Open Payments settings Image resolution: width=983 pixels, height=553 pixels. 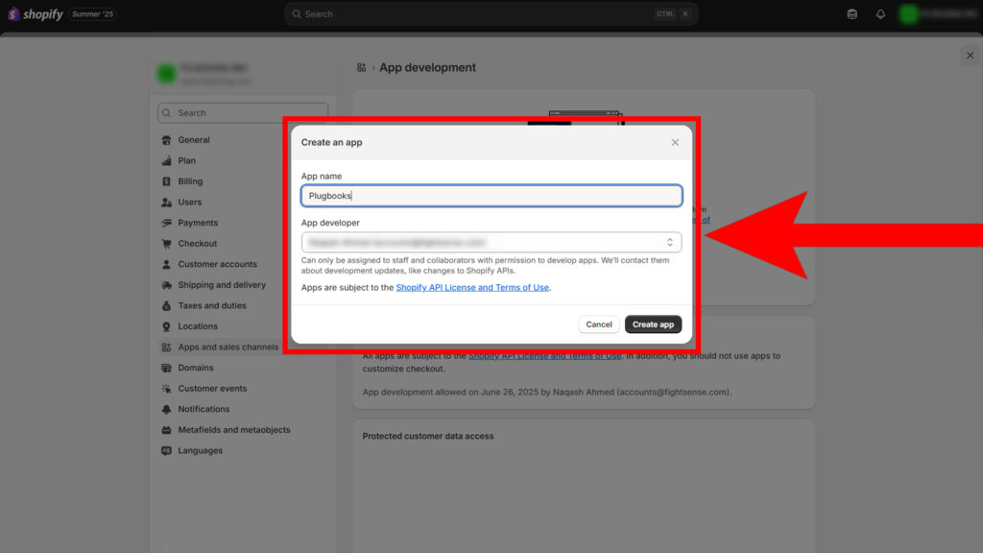[x=198, y=223]
